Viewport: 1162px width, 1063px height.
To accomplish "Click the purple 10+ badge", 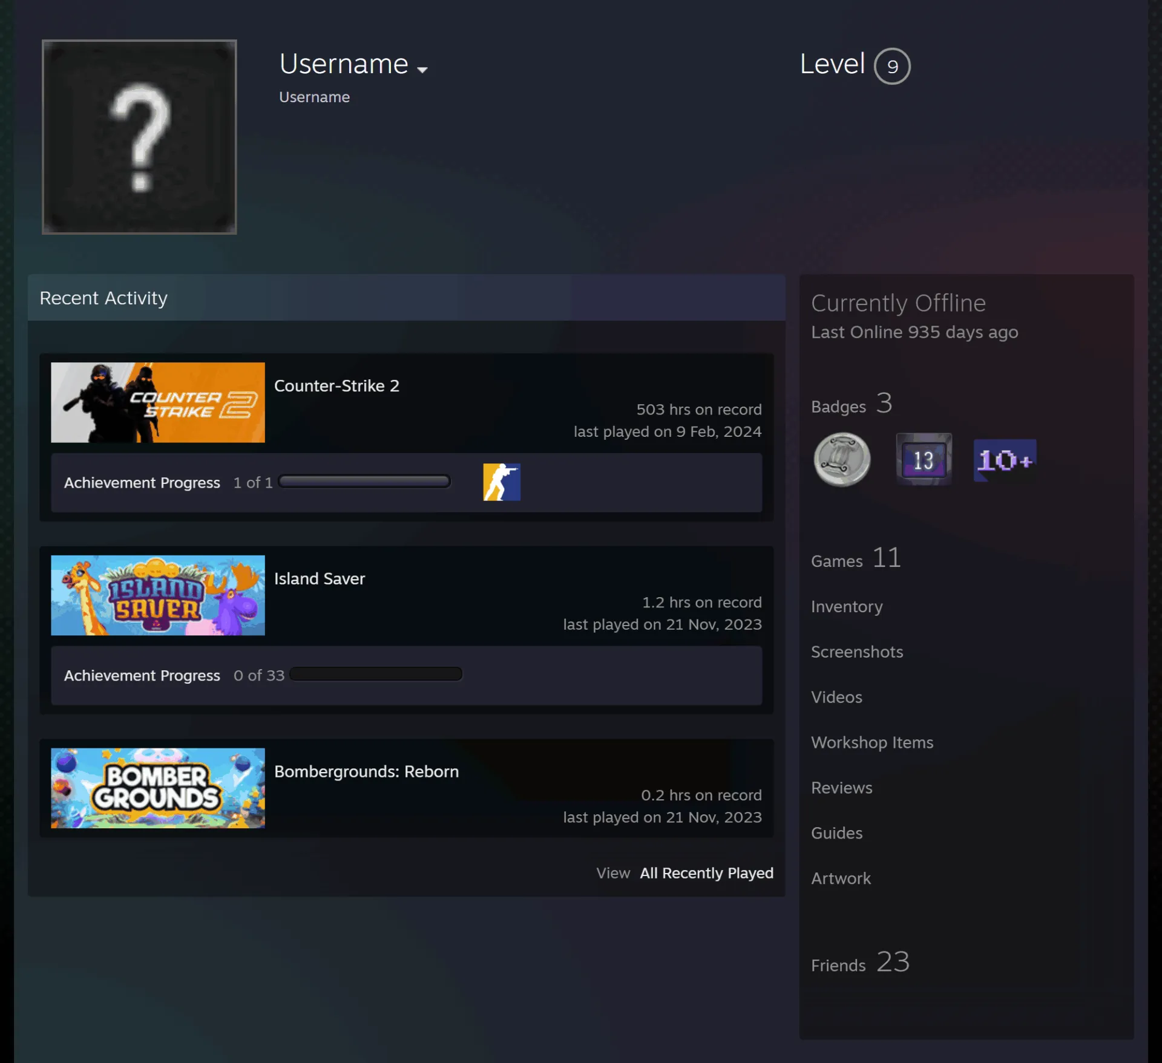I will click(1005, 460).
